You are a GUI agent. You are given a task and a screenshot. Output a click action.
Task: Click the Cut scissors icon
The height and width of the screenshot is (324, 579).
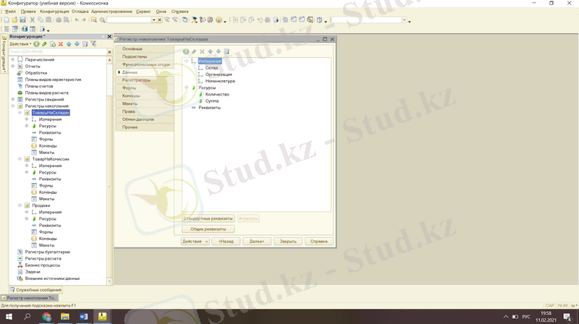pos(32,20)
